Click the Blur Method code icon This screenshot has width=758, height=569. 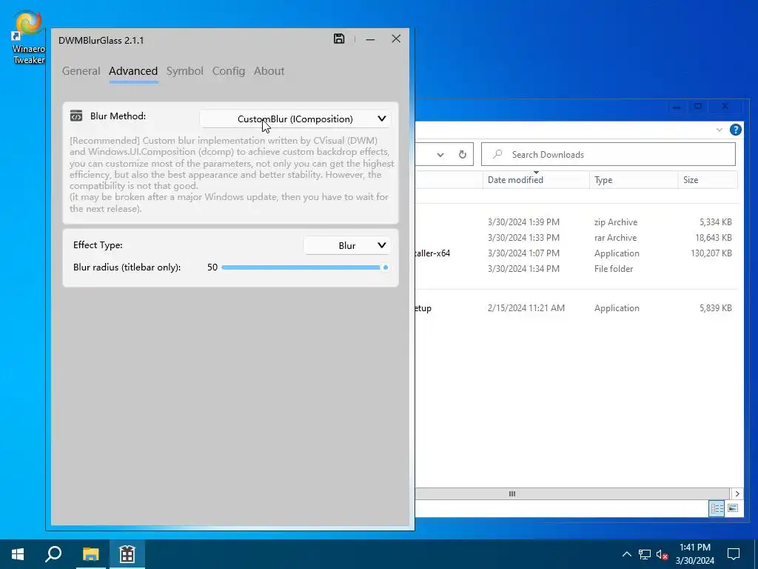coord(76,116)
